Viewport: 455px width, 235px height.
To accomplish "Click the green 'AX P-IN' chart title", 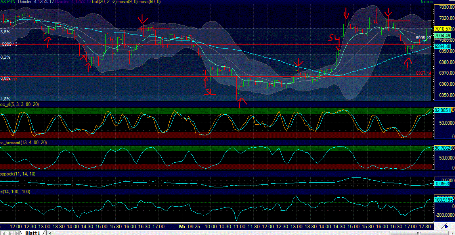I will pyautogui.click(x=6, y=2).
